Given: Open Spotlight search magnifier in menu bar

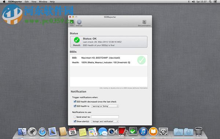Looking at the screenshot, I should [x=210, y=2].
